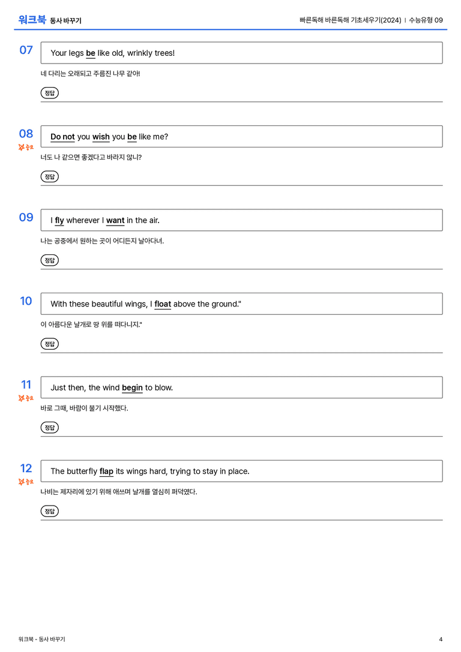Image resolution: width=461 pixels, height=652 pixels.
Task: Click the sentence box 'Do not you wish'
Action: point(241,136)
